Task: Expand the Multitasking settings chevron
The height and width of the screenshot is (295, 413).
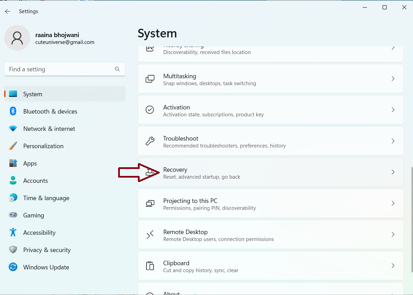Action: tap(393, 79)
